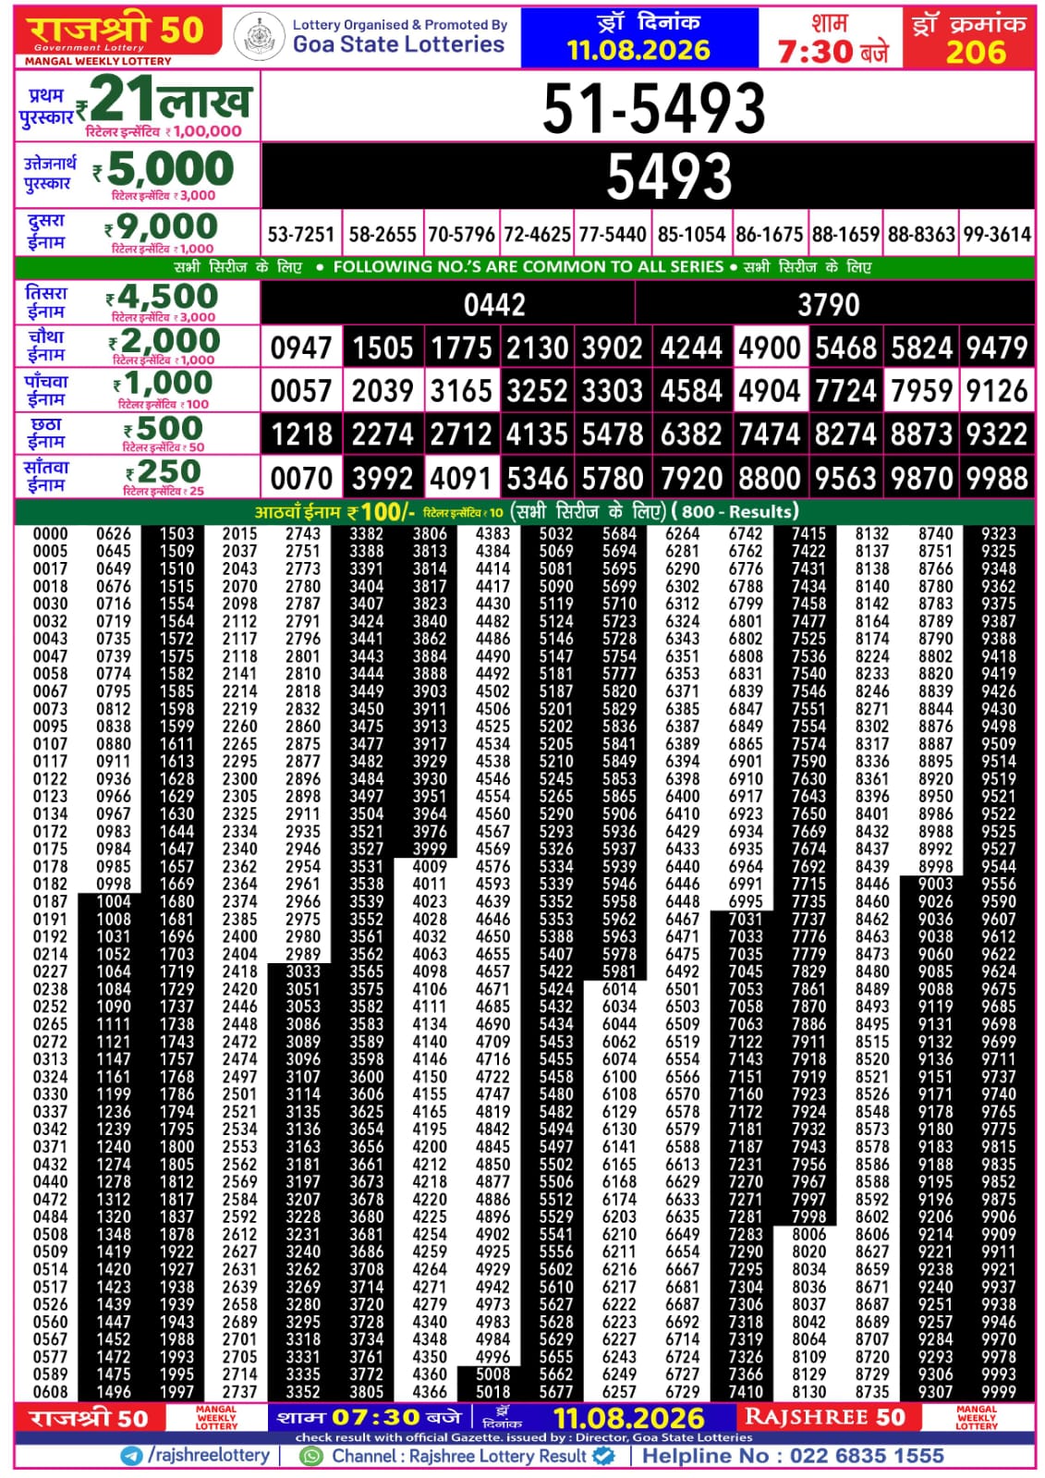This screenshot has width=1045, height=1478.
Task: Open the /rajshreelottery Telegram handle
Action: [x=209, y=1456]
